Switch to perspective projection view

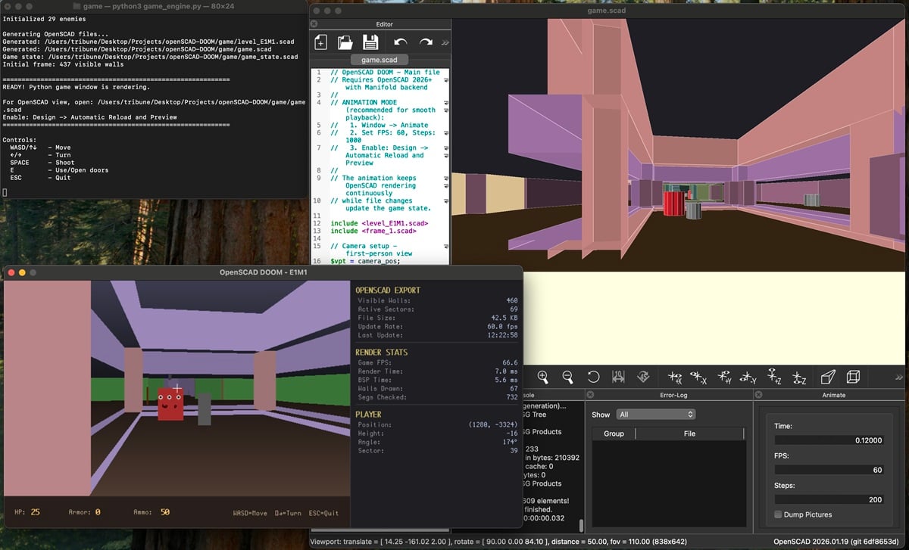tap(828, 377)
